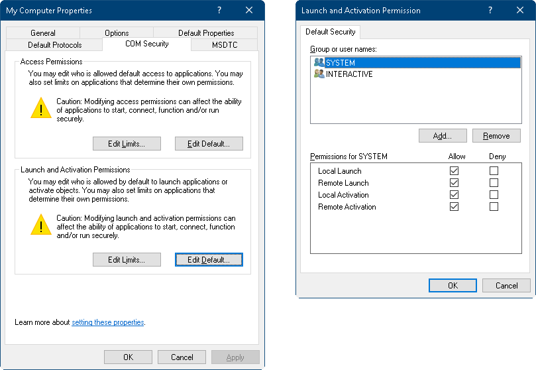Check Deny for Local Activation
Viewport: 536px width, 370px height.
(x=494, y=195)
